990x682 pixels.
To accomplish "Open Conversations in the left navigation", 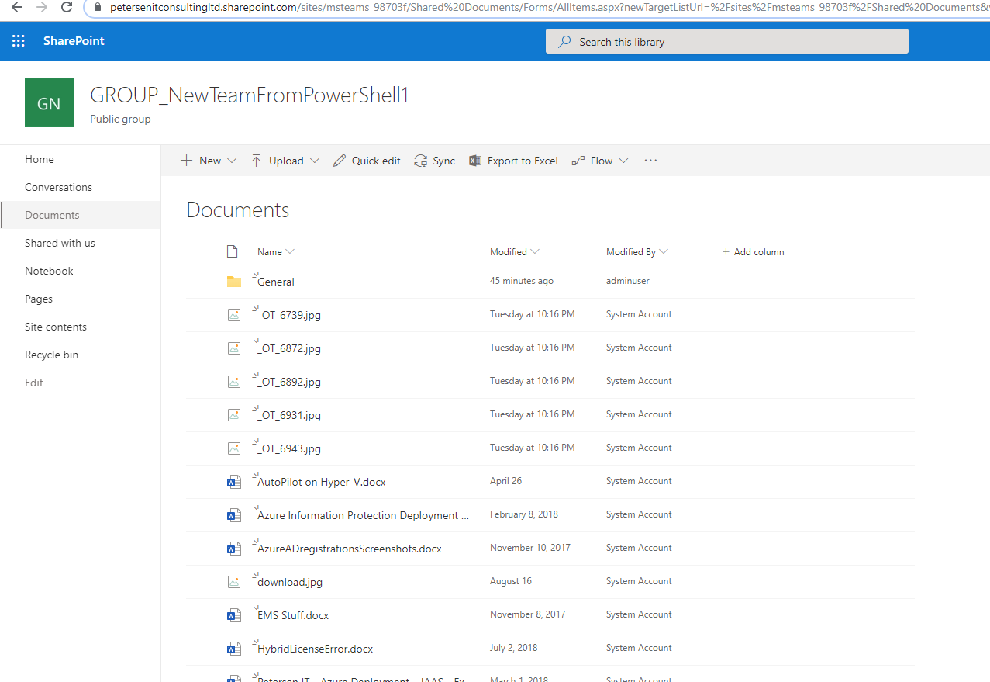I will 58,187.
